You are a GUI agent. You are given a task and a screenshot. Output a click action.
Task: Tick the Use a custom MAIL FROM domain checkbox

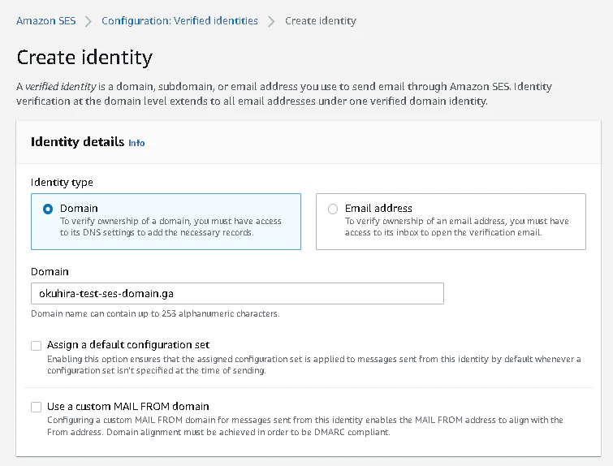click(x=37, y=407)
